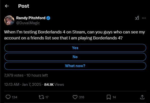Open the three-dot more options menu
The image size is (150, 103).
144,18
